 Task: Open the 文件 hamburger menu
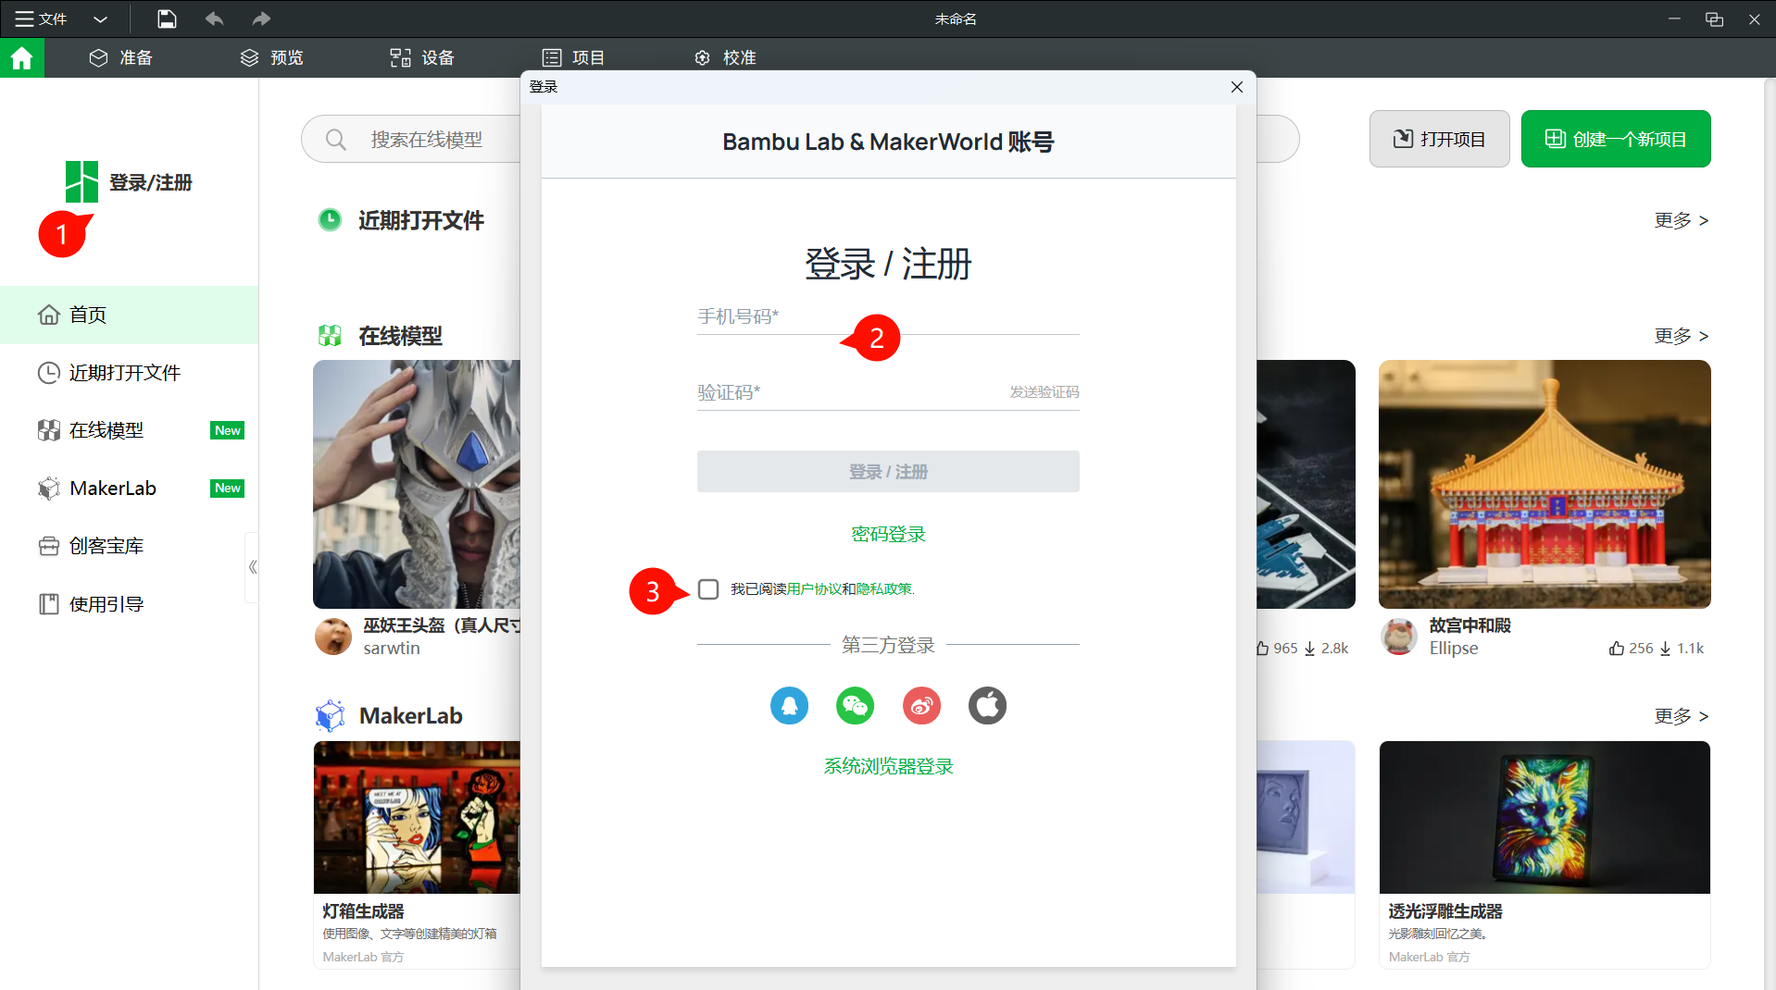41,19
